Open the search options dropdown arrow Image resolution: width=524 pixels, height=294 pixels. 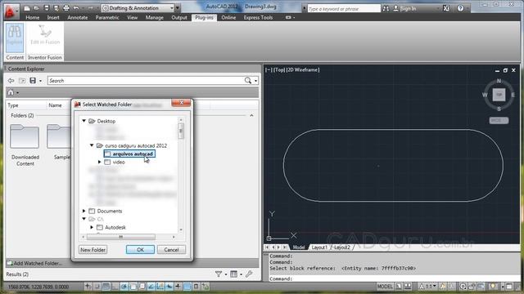click(x=256, y=81)
